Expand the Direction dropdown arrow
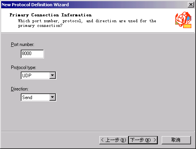Screen dimensions: 196x149 (53, 97)
